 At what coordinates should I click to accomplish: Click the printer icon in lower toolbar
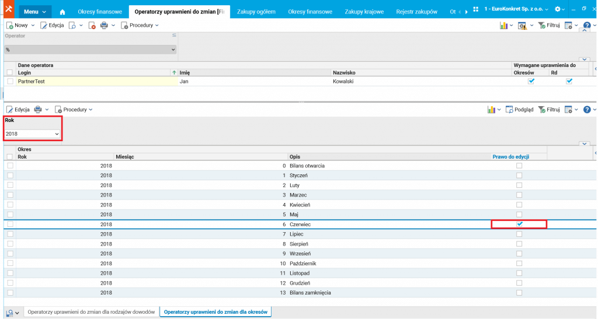pos(38,110)
